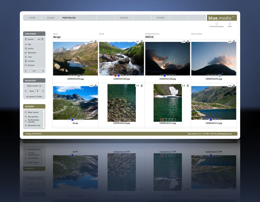The image size is (260, 202).
Task: Click the 10090502198.jpg file name
Action: 168,79
